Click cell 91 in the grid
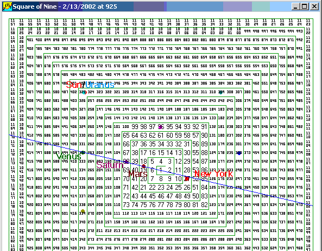 click(x=204, y=127)
